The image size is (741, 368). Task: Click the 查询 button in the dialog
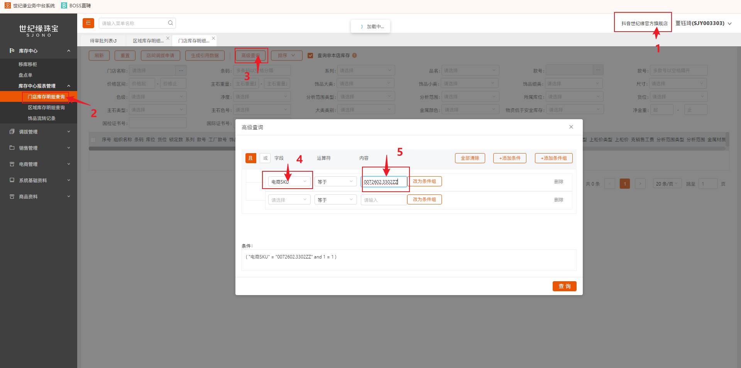click(x=564, y=286)
